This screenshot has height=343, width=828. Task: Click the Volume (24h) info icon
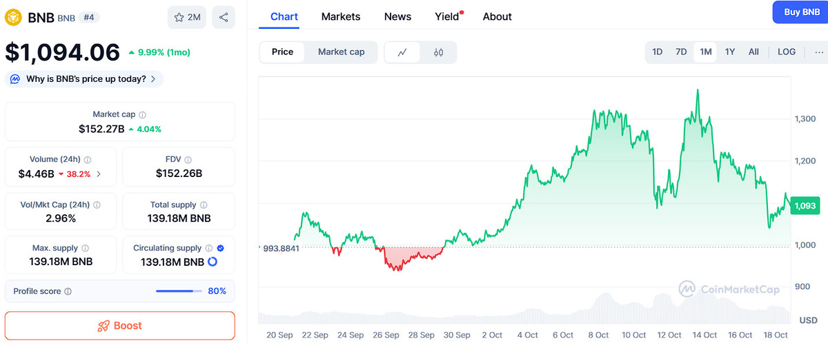(88, 159)
